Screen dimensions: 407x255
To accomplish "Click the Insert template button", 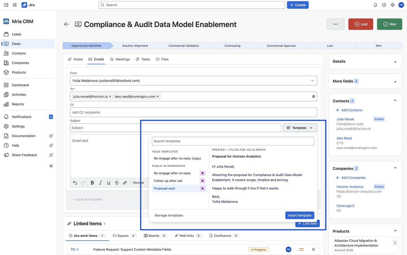I will 300,215.
